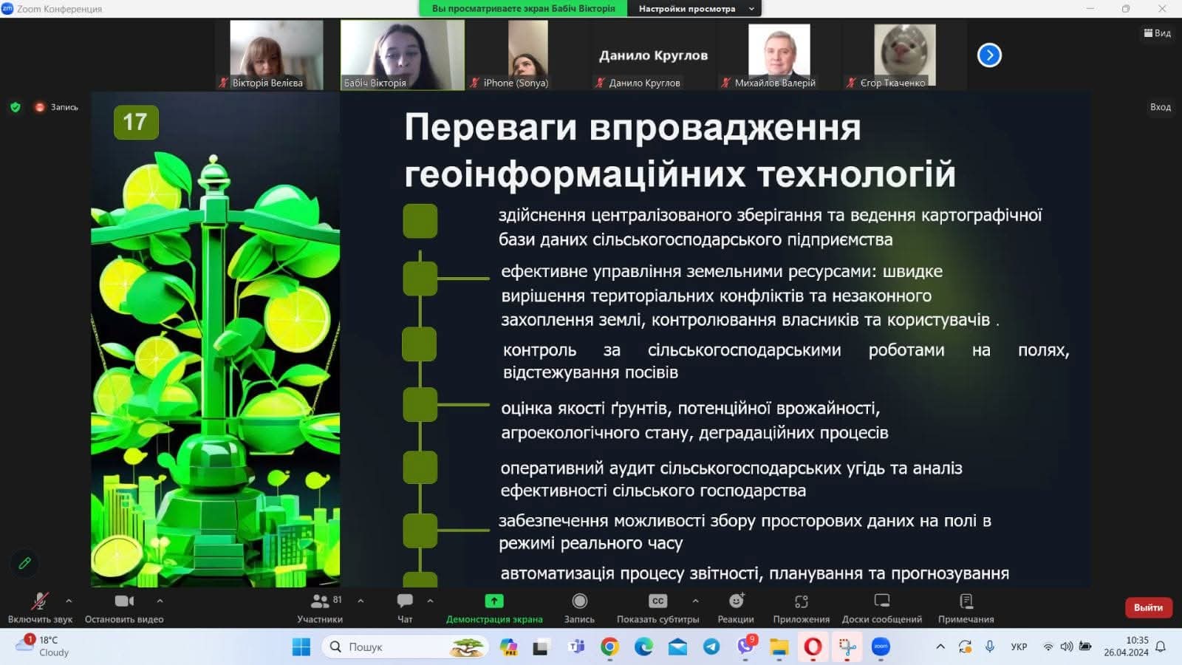The height and width of the screenshot is (665, 1182).
Task: Open the Вид view menu
Action: 1157,33
